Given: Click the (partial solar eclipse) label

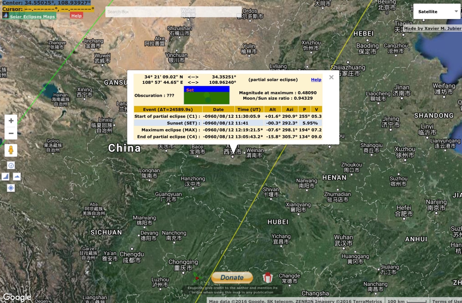Looking at the screenshot, I should click(273, 80).
